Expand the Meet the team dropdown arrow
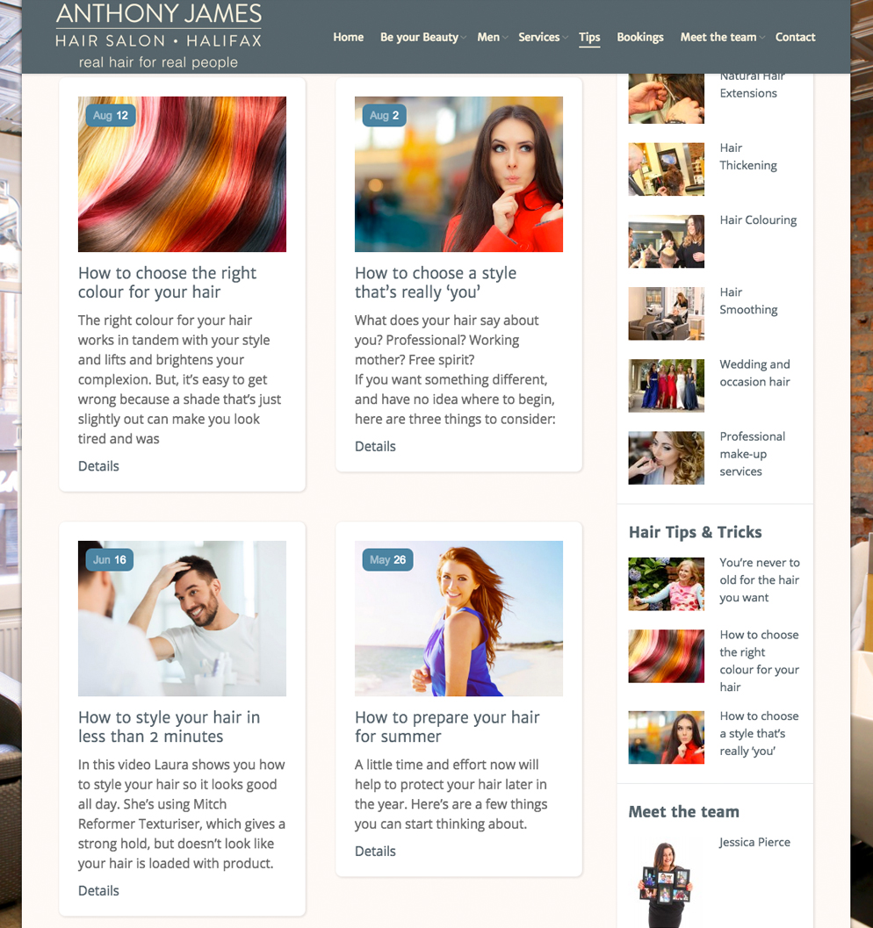Image resolution: width=873 pixels, height=928 pixels. click(x=762, y=38)
